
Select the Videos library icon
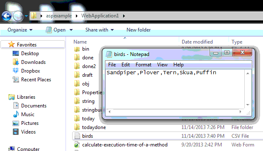(16, 132)
